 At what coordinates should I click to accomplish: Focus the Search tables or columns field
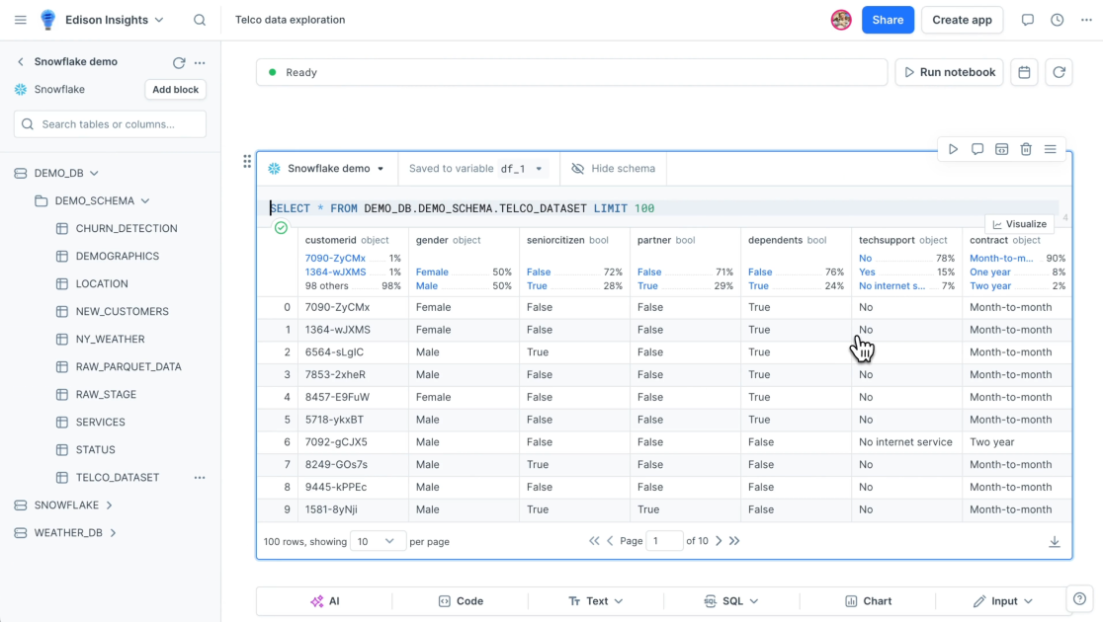coord(110,124)
